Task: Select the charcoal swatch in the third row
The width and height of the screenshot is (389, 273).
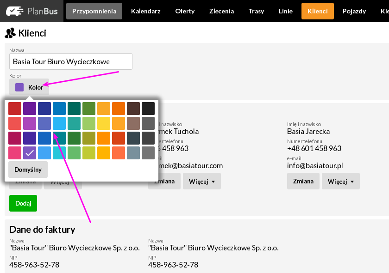Action: tap(148, 138)
